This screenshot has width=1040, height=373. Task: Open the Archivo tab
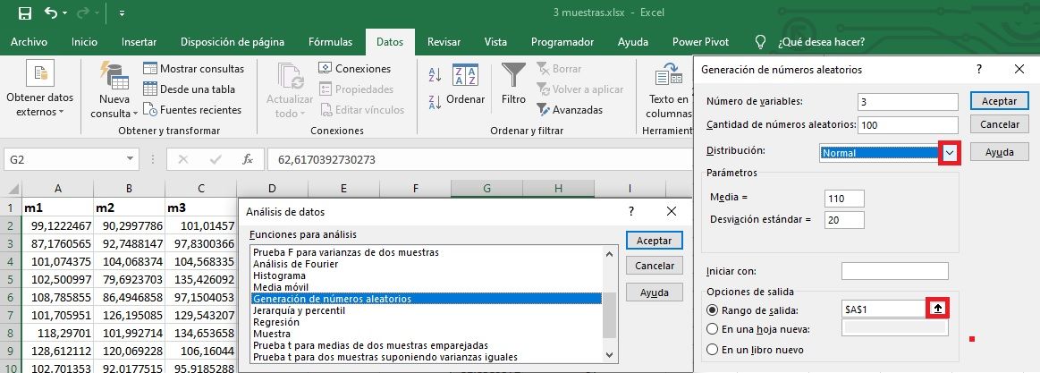coord(30,42)
